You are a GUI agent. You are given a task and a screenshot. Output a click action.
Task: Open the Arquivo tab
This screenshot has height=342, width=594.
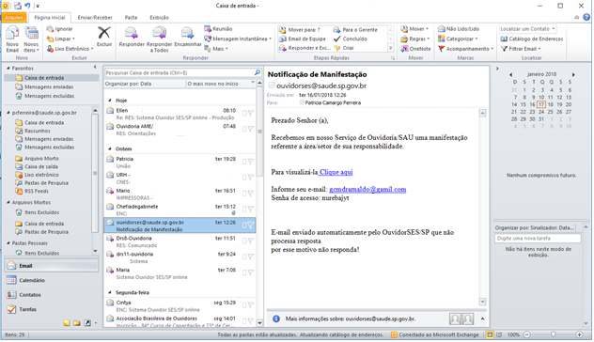click(14, 18)
